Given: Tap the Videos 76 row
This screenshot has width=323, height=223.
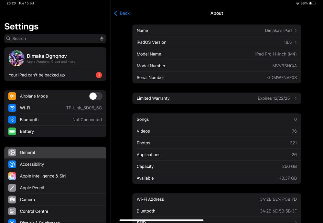Looking at the screenshot, I should 217,131.
